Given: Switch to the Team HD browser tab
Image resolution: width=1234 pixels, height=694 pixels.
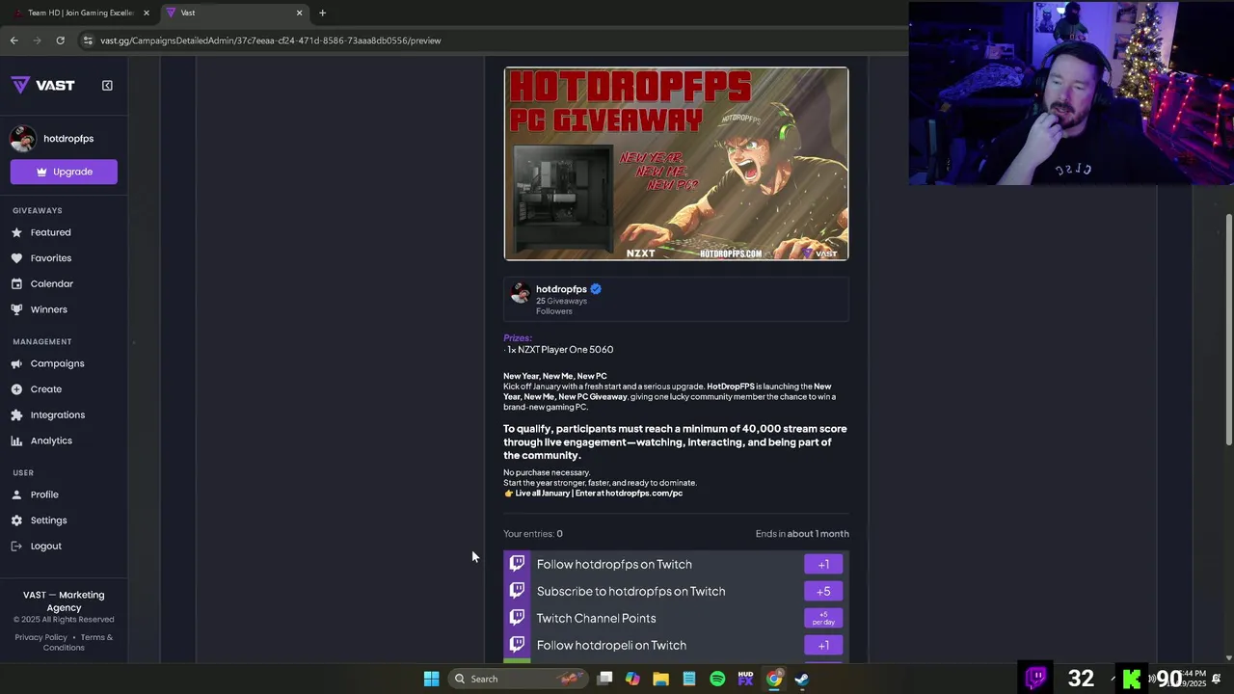Looking at the screenshot, I should point(80,13).
